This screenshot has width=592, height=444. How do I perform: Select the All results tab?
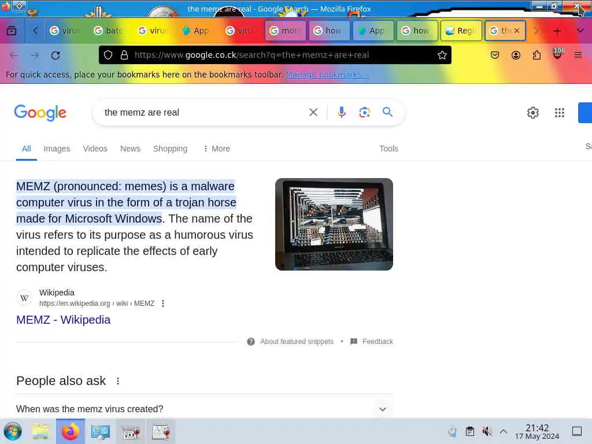[x=27, y=149]
